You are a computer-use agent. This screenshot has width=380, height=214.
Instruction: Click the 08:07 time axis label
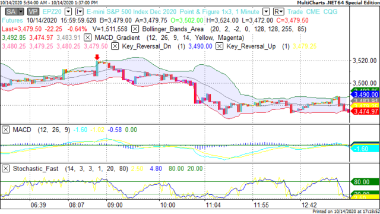77,205
